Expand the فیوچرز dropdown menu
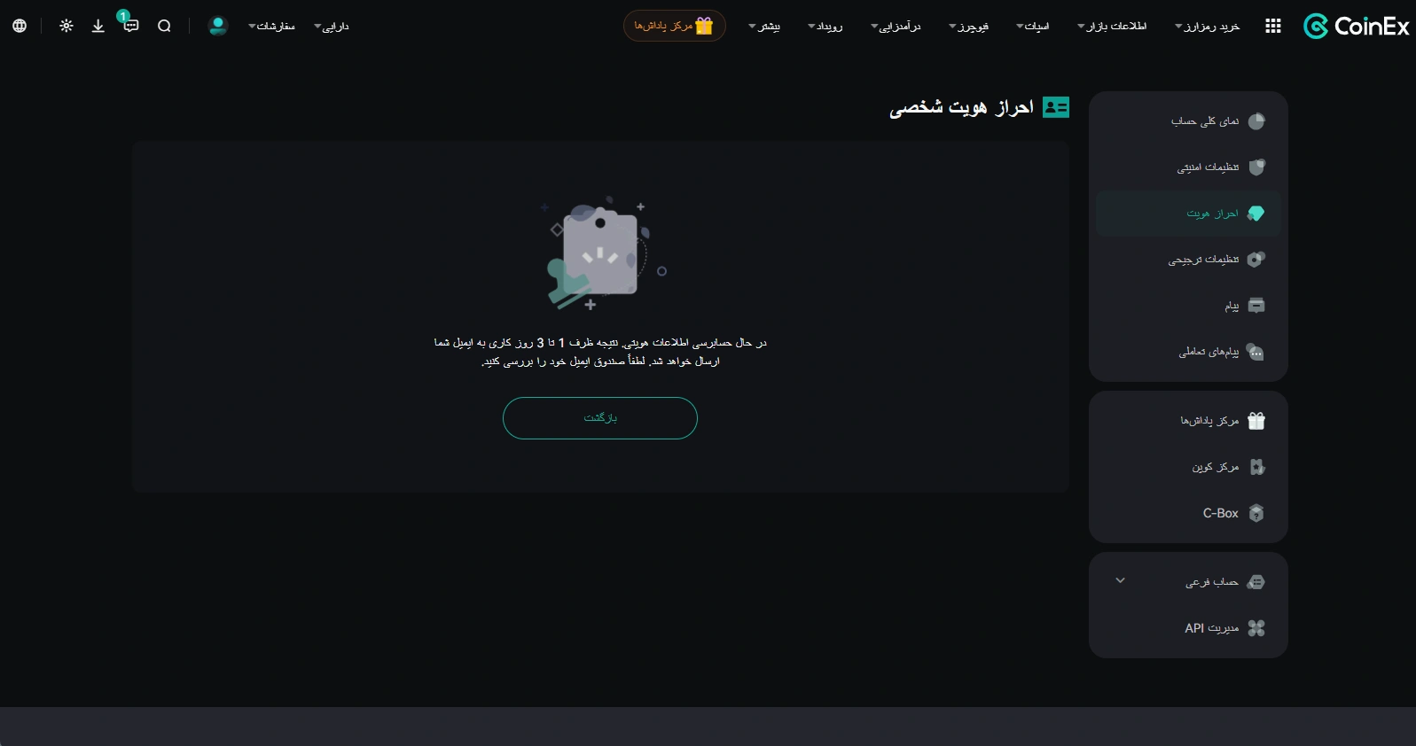 968,27
